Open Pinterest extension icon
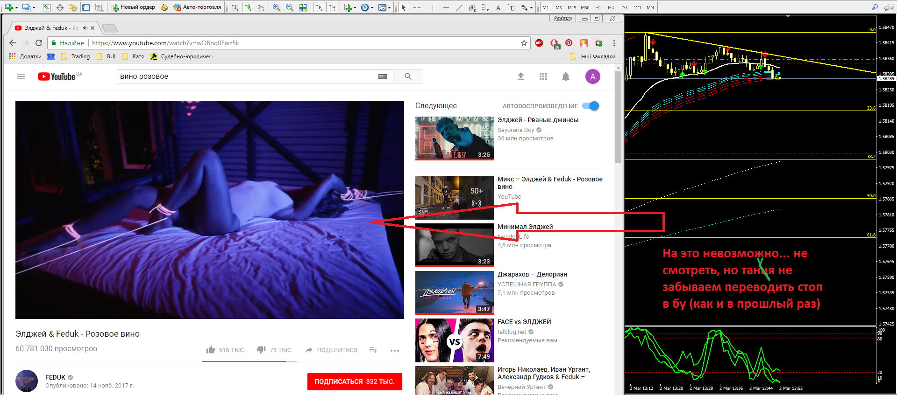 coord(569,43)
